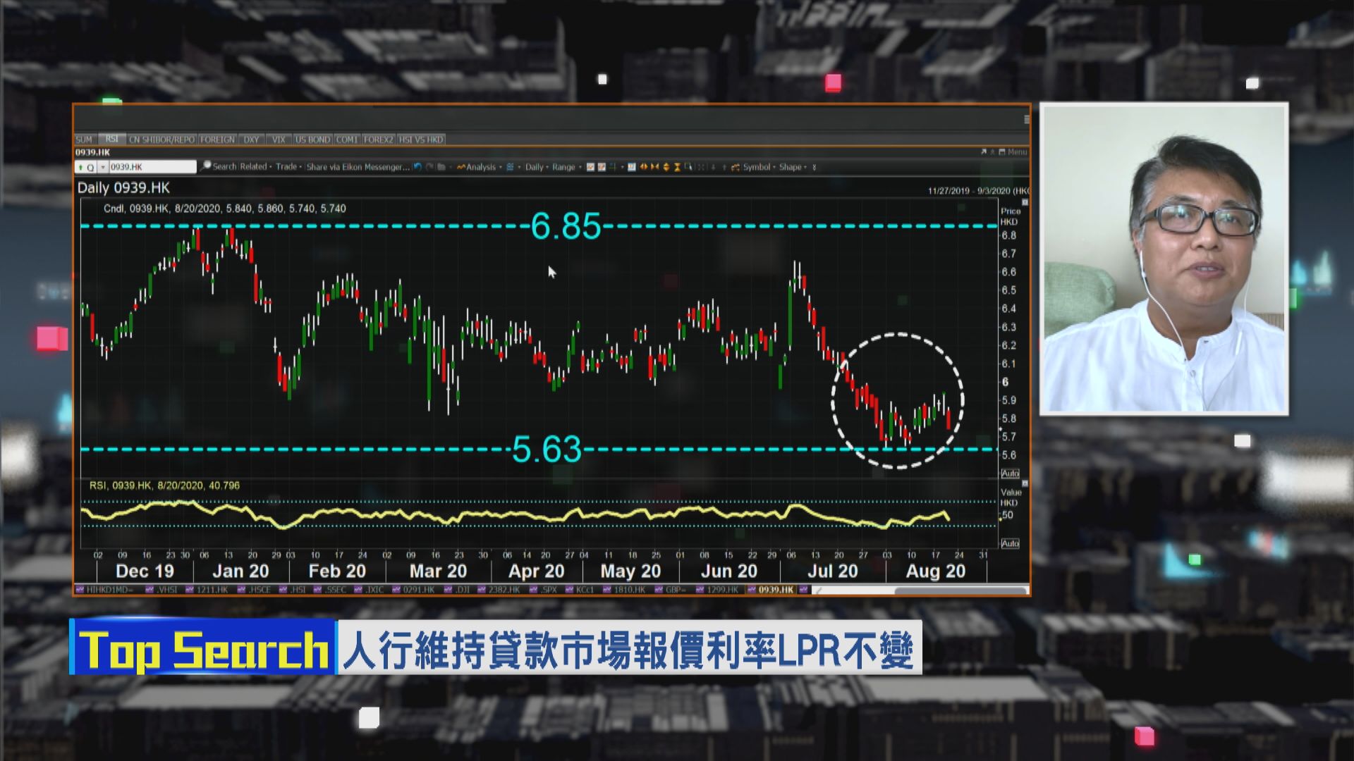Switch to the CN SHIBOR/REPO tab
Screen dimensions: 1354x761
coord(161,140)
